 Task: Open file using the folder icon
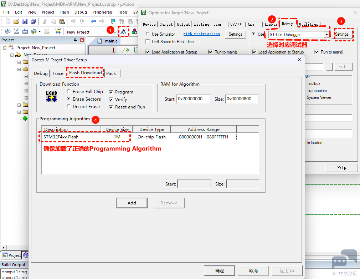[16, 21]
